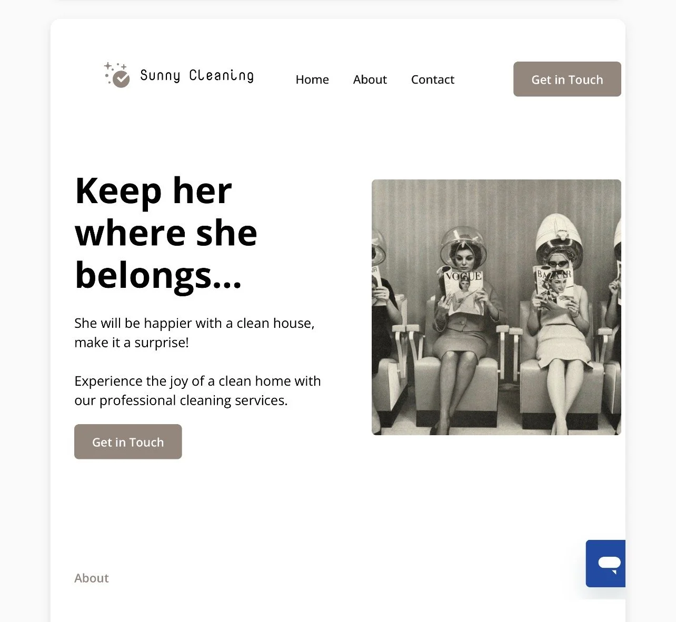Click the gray About section label

pyautogui.click(x=92, y=578)
